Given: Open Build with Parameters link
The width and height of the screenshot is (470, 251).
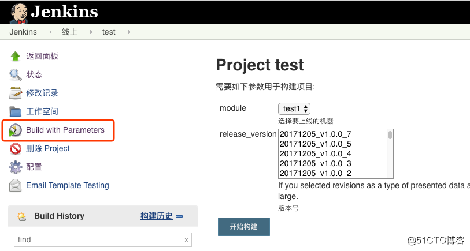Looking at the screenshot, I should [x=65, y=130].
